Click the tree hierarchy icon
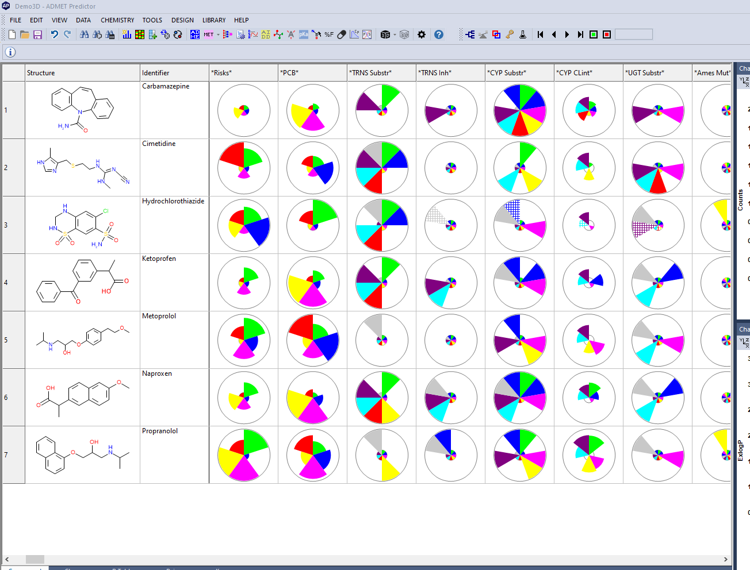This screenshot has height=570, width=750. tap(470, 34)
